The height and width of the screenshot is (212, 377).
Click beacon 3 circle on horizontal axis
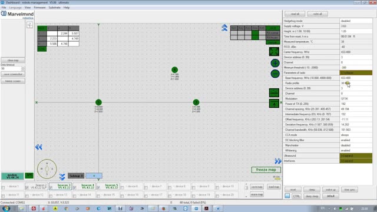click(x=196, y=102)
